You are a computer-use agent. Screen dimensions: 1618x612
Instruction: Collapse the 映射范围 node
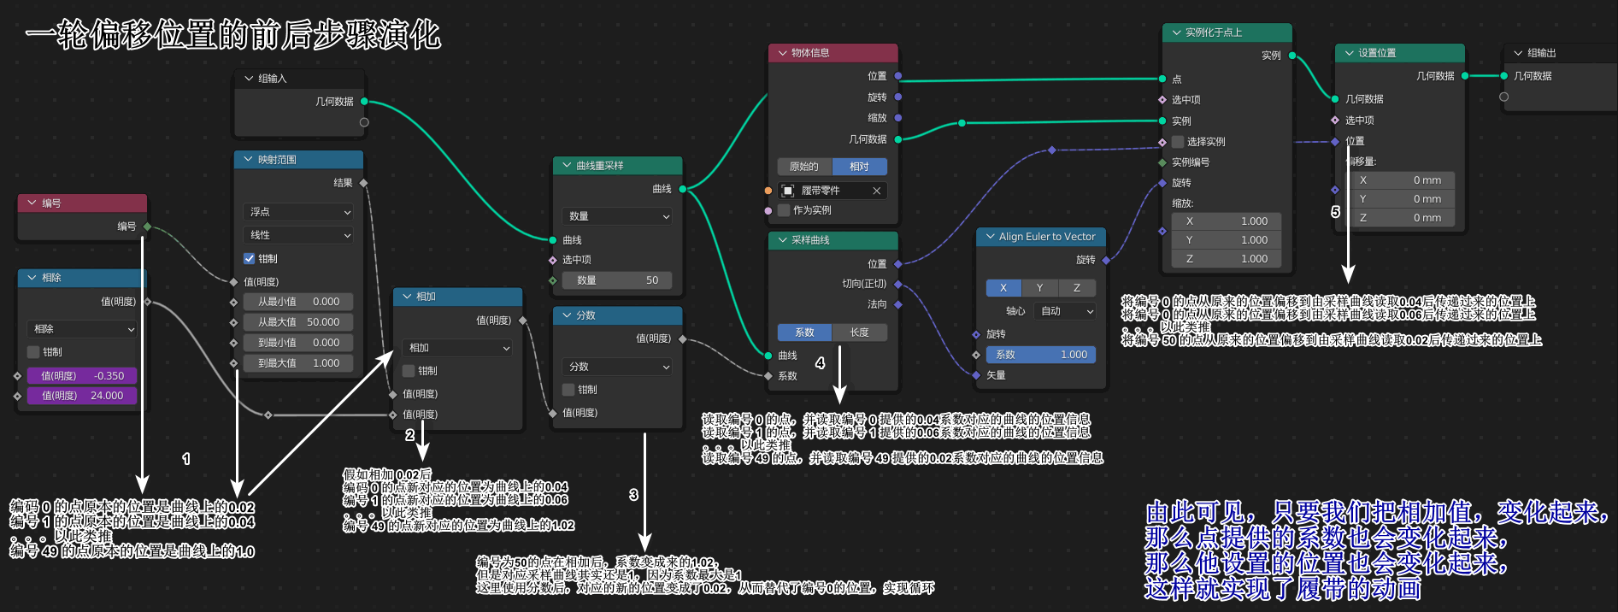(x=249, y=160)
